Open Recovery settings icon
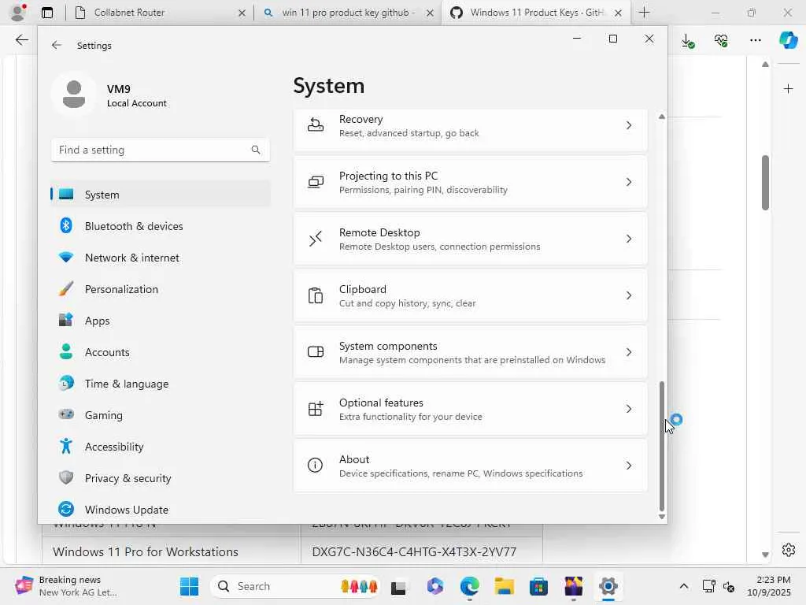The height and width of the screenshot is (605, 806). tap(315, 125)
